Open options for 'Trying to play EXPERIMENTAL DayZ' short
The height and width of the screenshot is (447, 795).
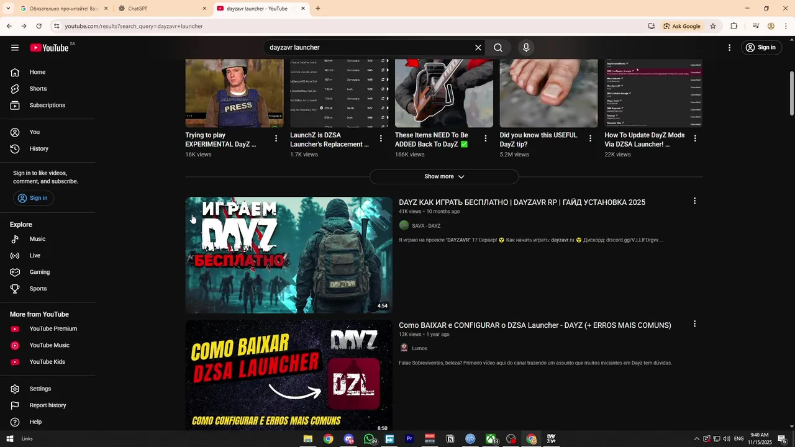point(276,138)
